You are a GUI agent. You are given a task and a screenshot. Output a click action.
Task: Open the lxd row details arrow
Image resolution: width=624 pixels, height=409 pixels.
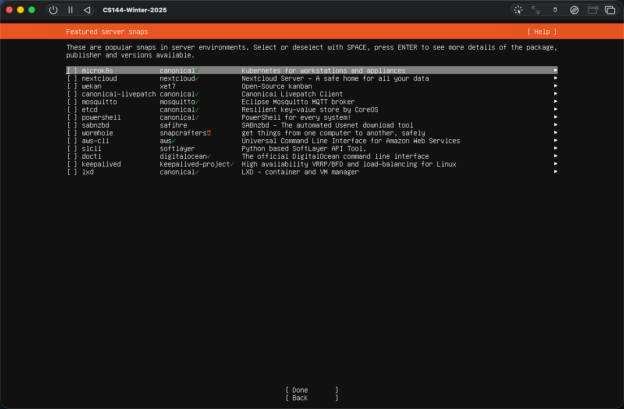tap(556, 172)
